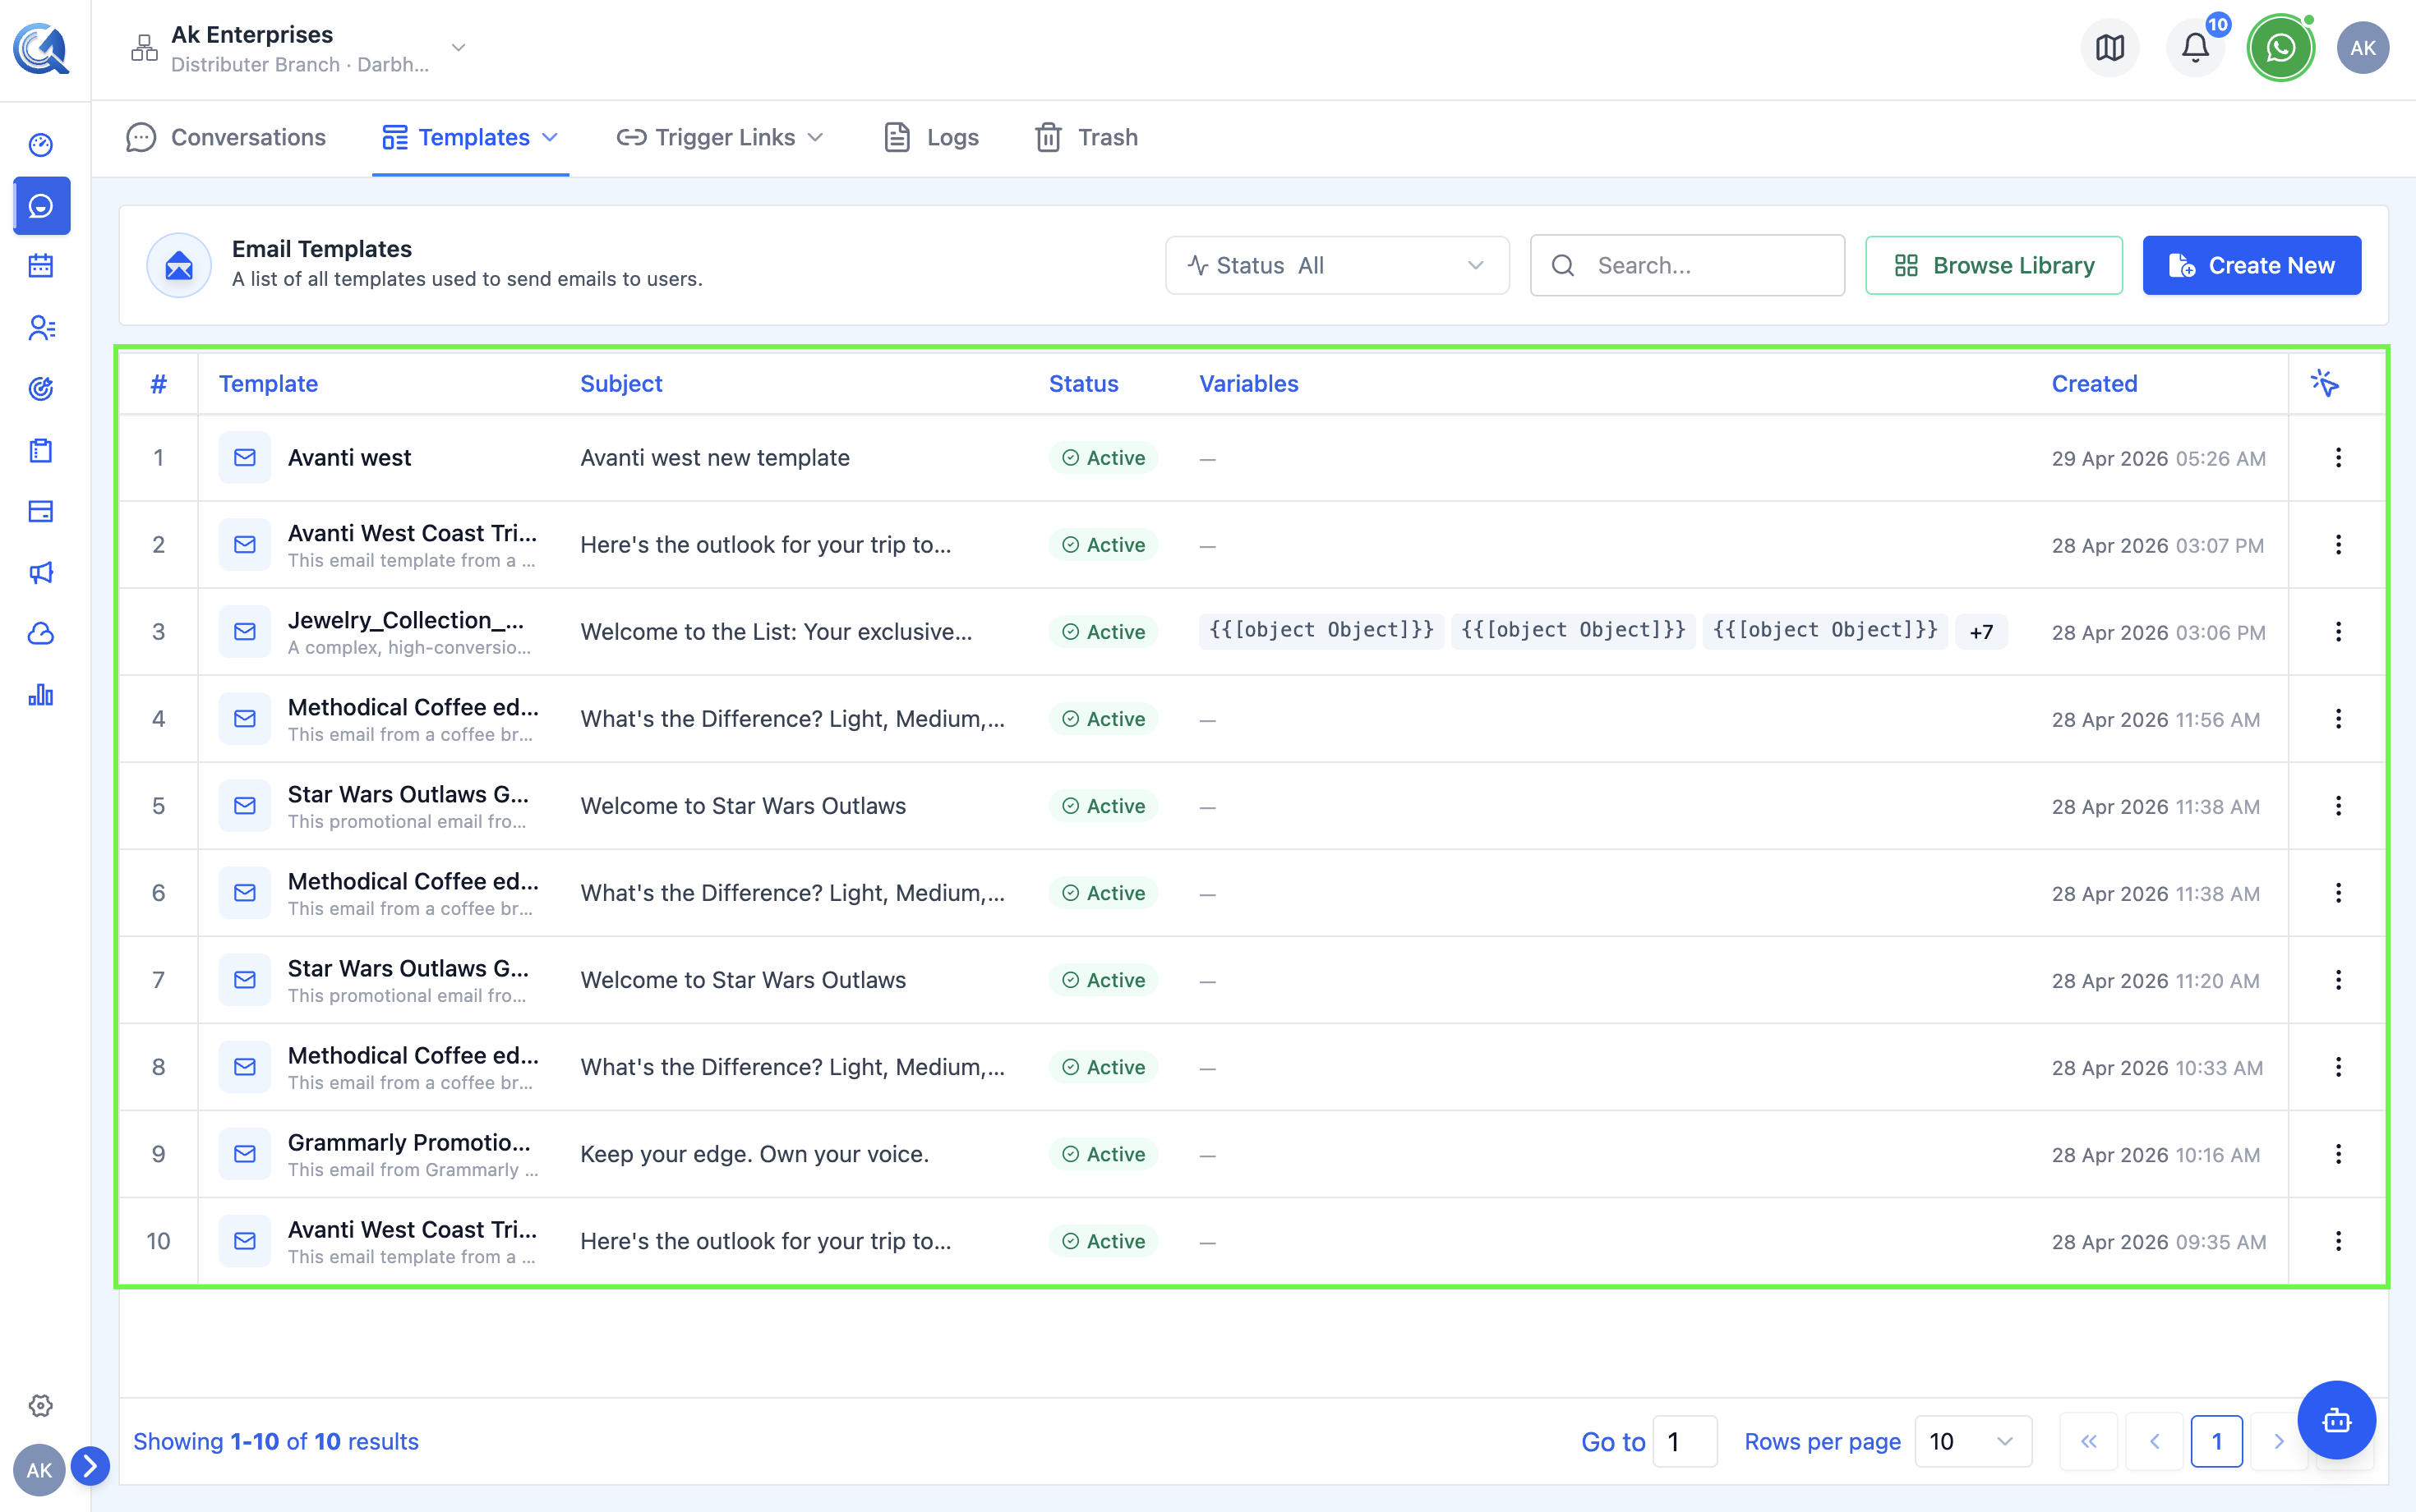Screen dimensions: 2416x1512
Task: Open row actions menu for row 5 Star Wars Outlaws
Action: (x=2338, y=806)
